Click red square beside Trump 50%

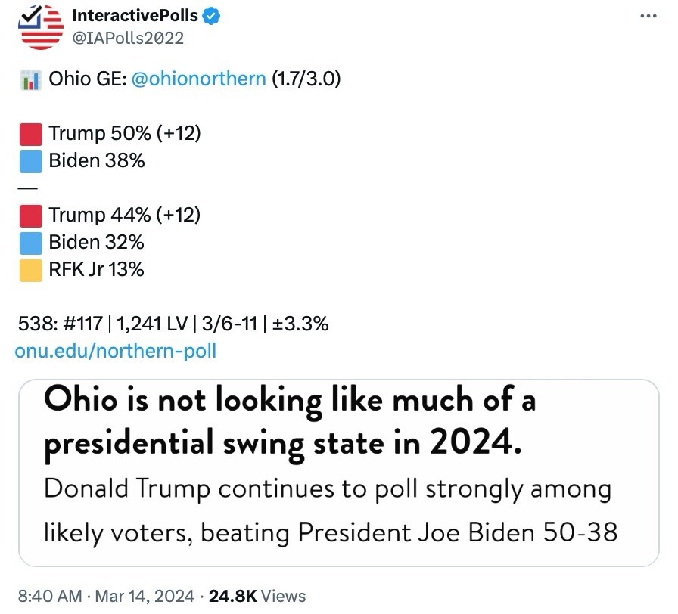click(31, 134)
